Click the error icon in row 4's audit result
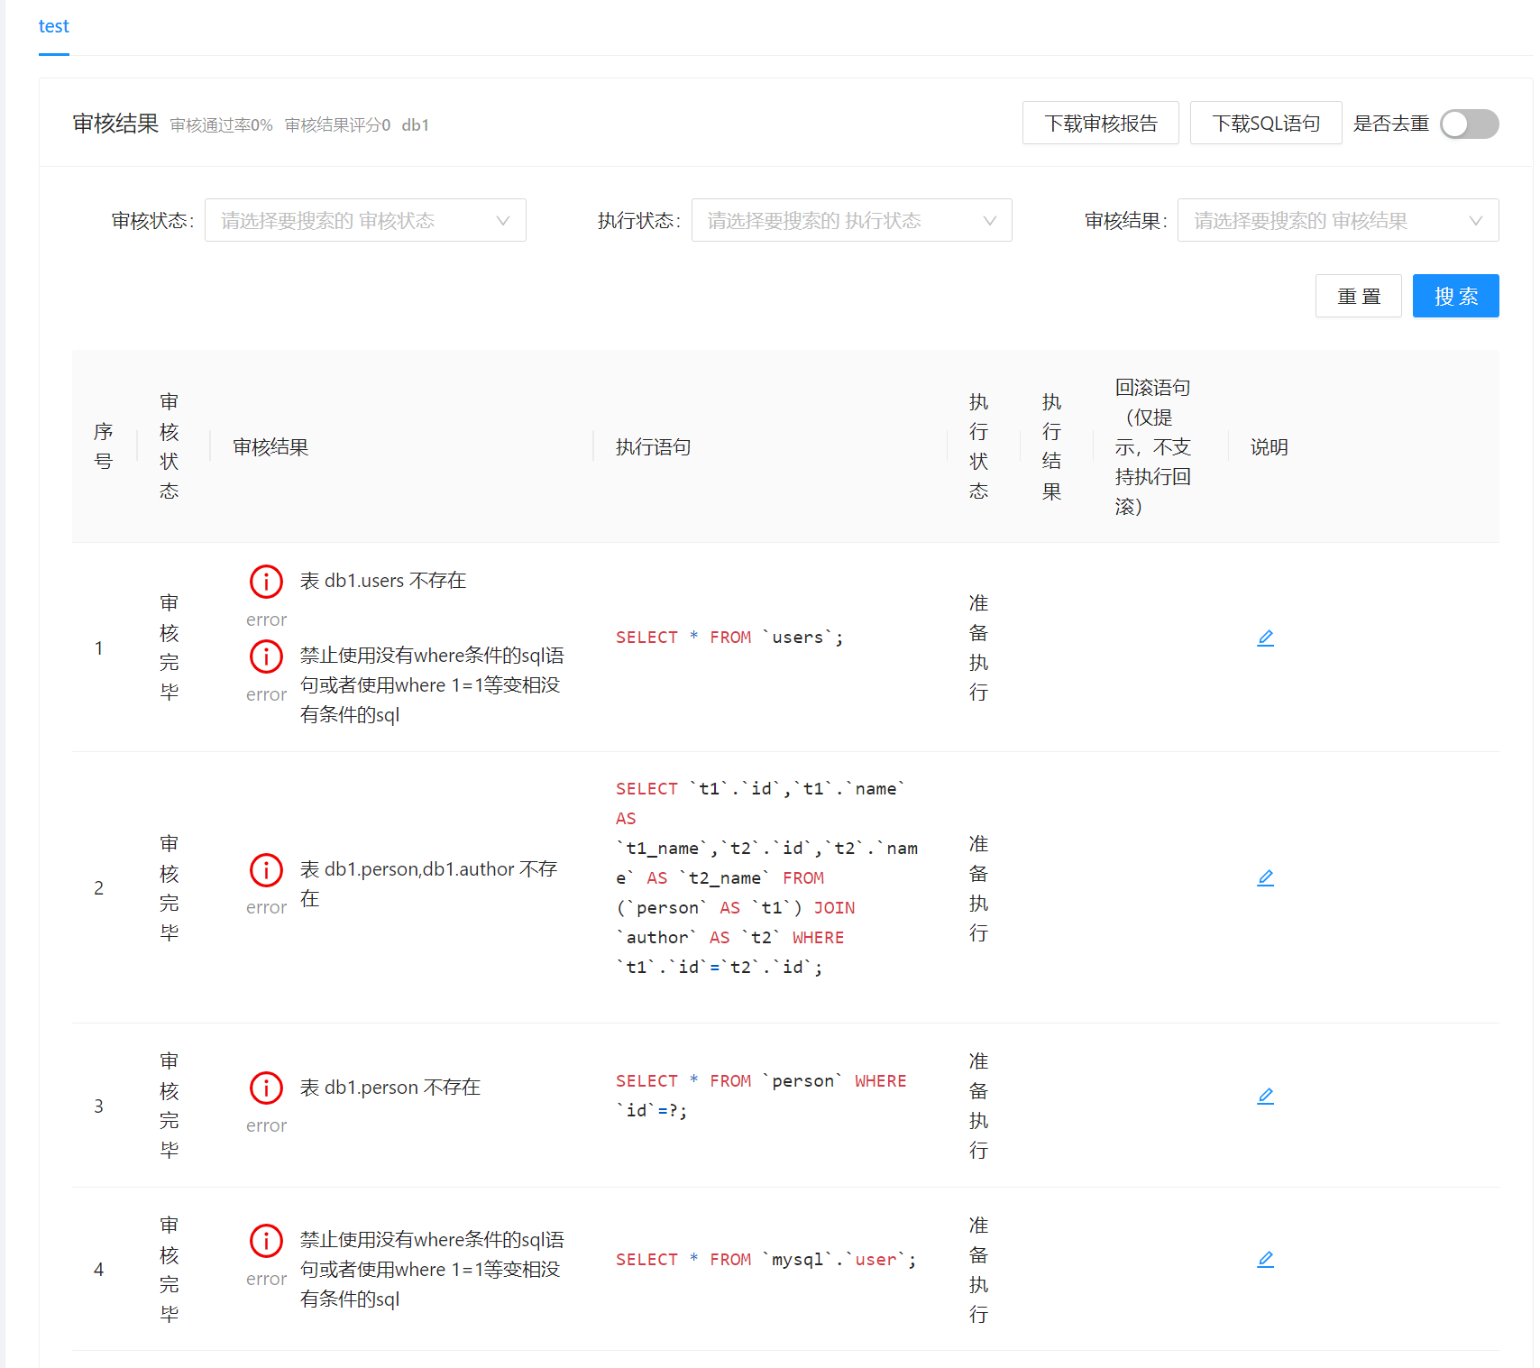 click(x=266, y=1241)
